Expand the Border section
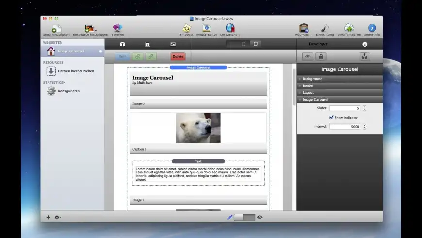Image resolution: width=422 pixels, height=238 pixels. pos(340,85)
